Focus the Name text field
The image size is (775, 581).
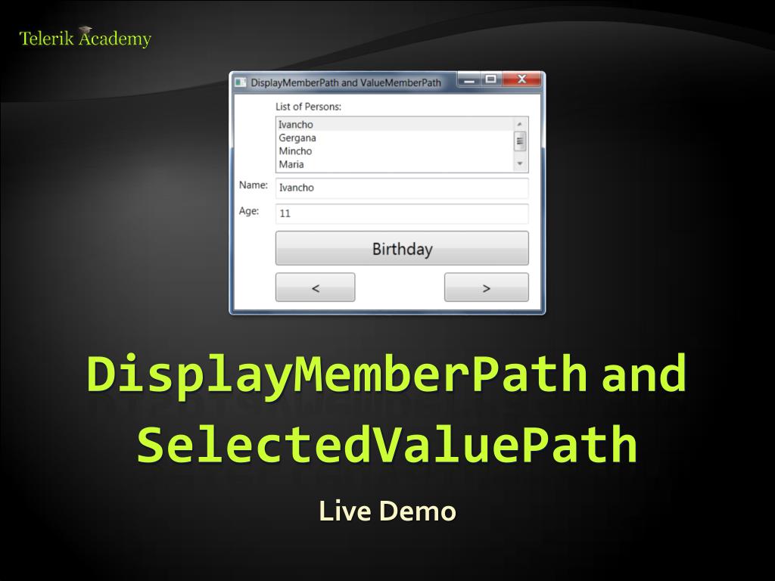(402, 188)
